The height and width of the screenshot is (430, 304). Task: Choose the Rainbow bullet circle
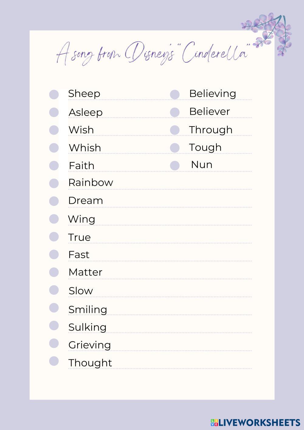pos(54,183)
